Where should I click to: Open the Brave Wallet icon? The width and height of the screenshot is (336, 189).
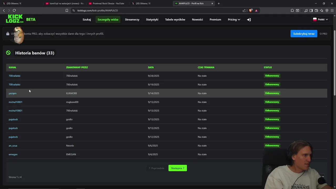click(316, 10)
